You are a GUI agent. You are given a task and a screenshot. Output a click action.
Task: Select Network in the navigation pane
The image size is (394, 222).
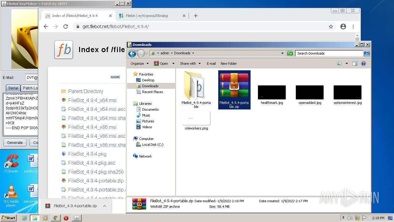pos(145,156)
